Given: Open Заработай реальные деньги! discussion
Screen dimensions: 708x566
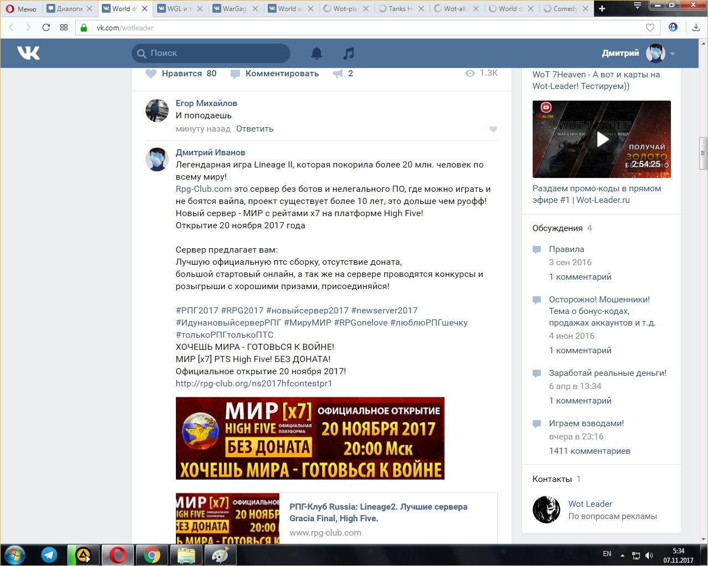Looking at the screenshot, I should pyautogui.click(x=608, y=373).
